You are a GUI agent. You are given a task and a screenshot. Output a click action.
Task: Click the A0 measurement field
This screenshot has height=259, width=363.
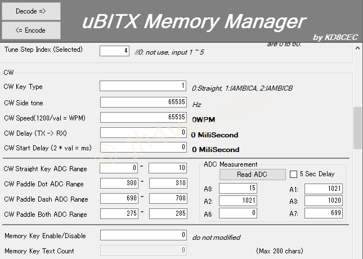click(238, 189)
